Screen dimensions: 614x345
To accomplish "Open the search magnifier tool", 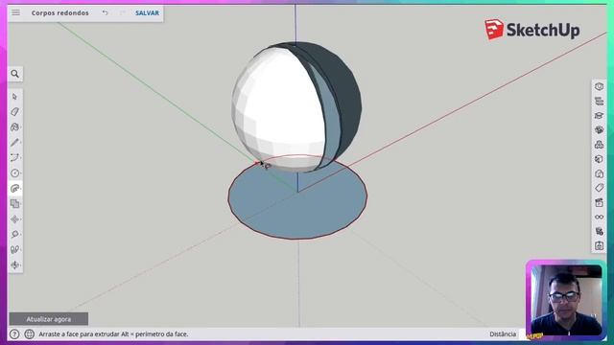I will [x=15, y=74].
